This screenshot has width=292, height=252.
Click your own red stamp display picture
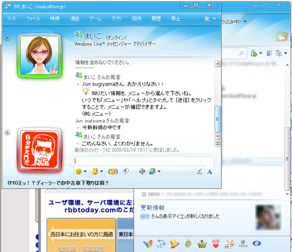pos(40,150)
